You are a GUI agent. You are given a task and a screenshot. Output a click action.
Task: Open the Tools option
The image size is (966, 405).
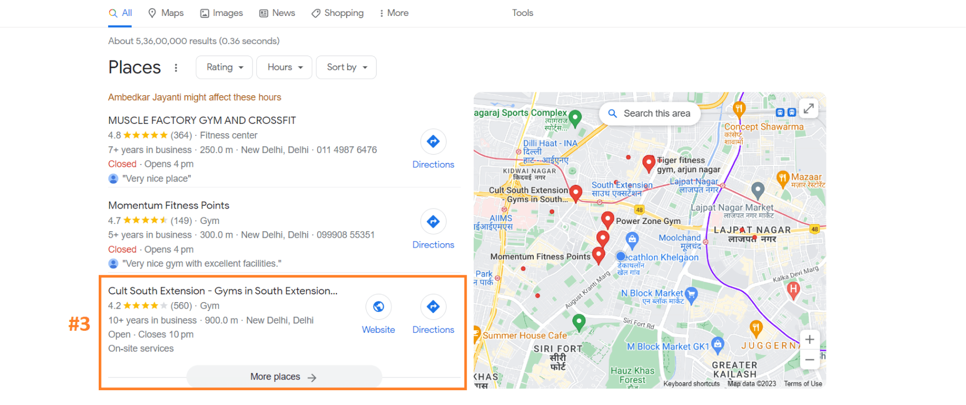point(522,13)
